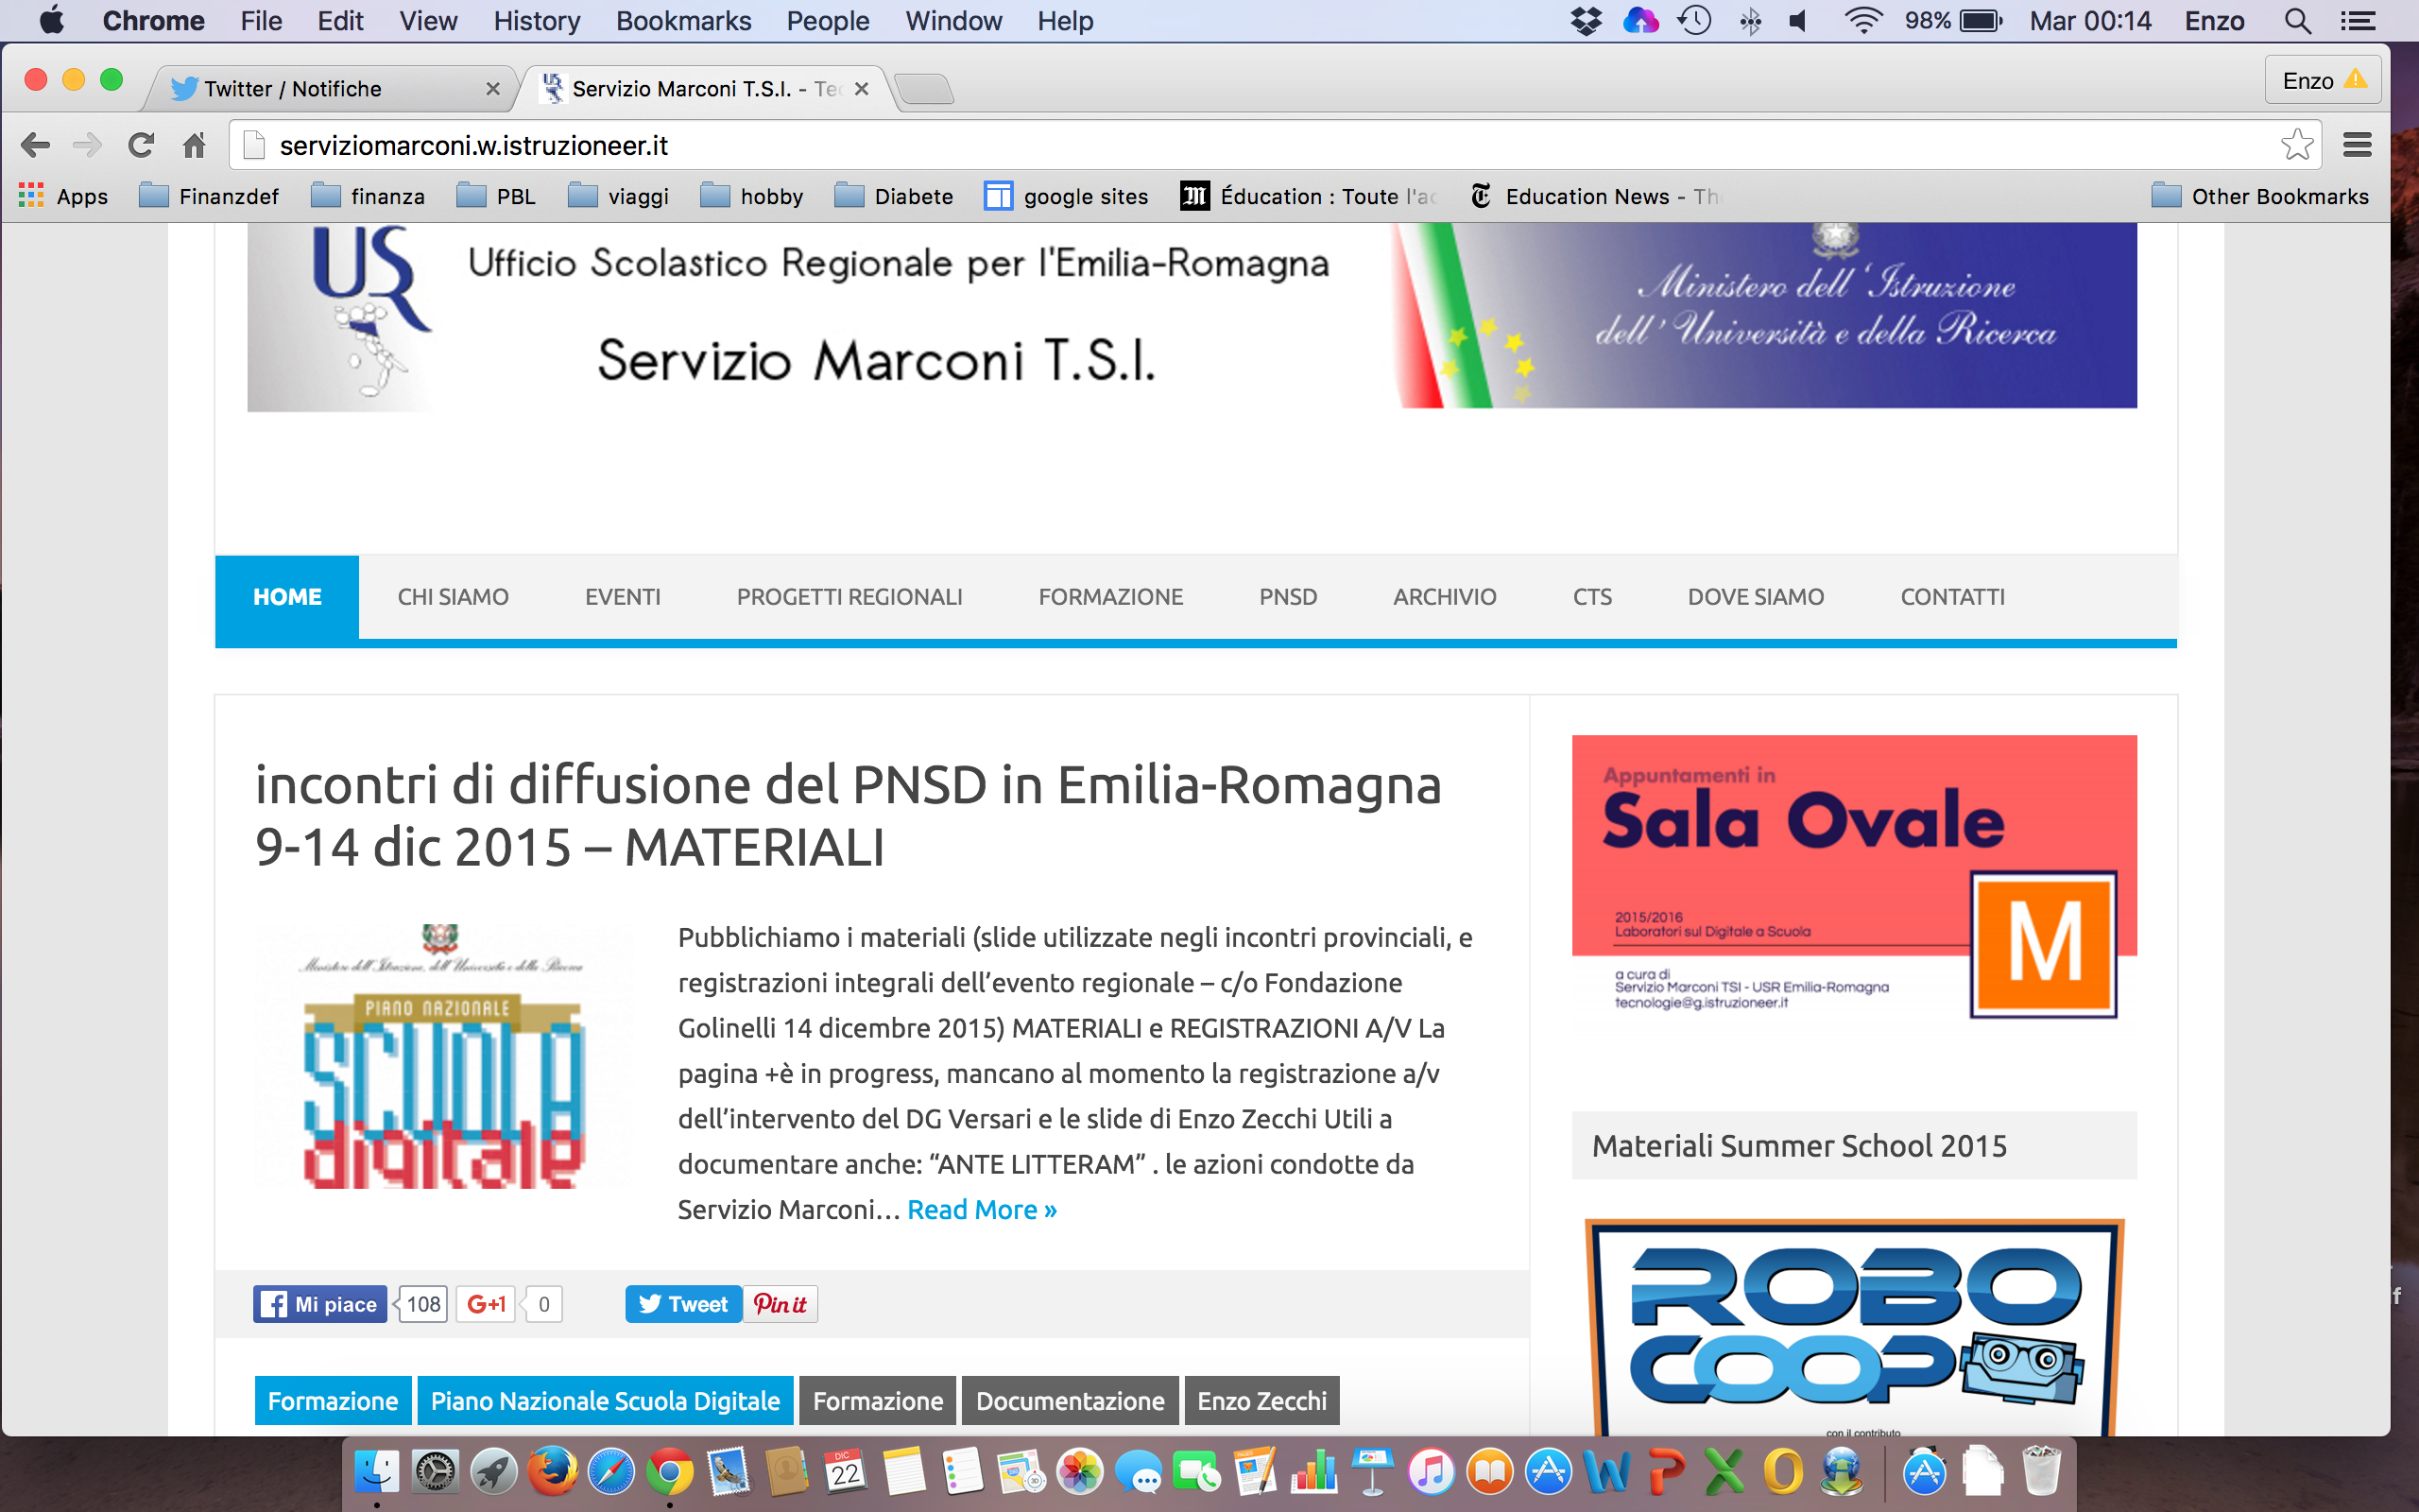The width and height of the screenshot is (2419, 1512).
Task: Click the Pinterest Pin it button
Action: pyautogui.click(x=780, y=1304)
